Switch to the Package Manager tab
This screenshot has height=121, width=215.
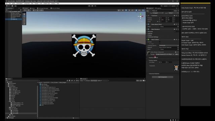(43, 8)
